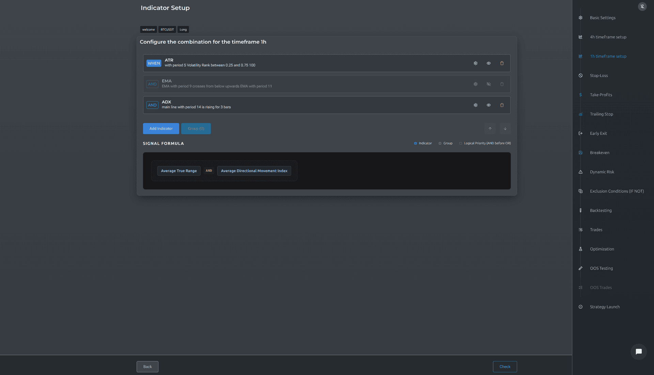Click the Trades list icon

(580, 230)
